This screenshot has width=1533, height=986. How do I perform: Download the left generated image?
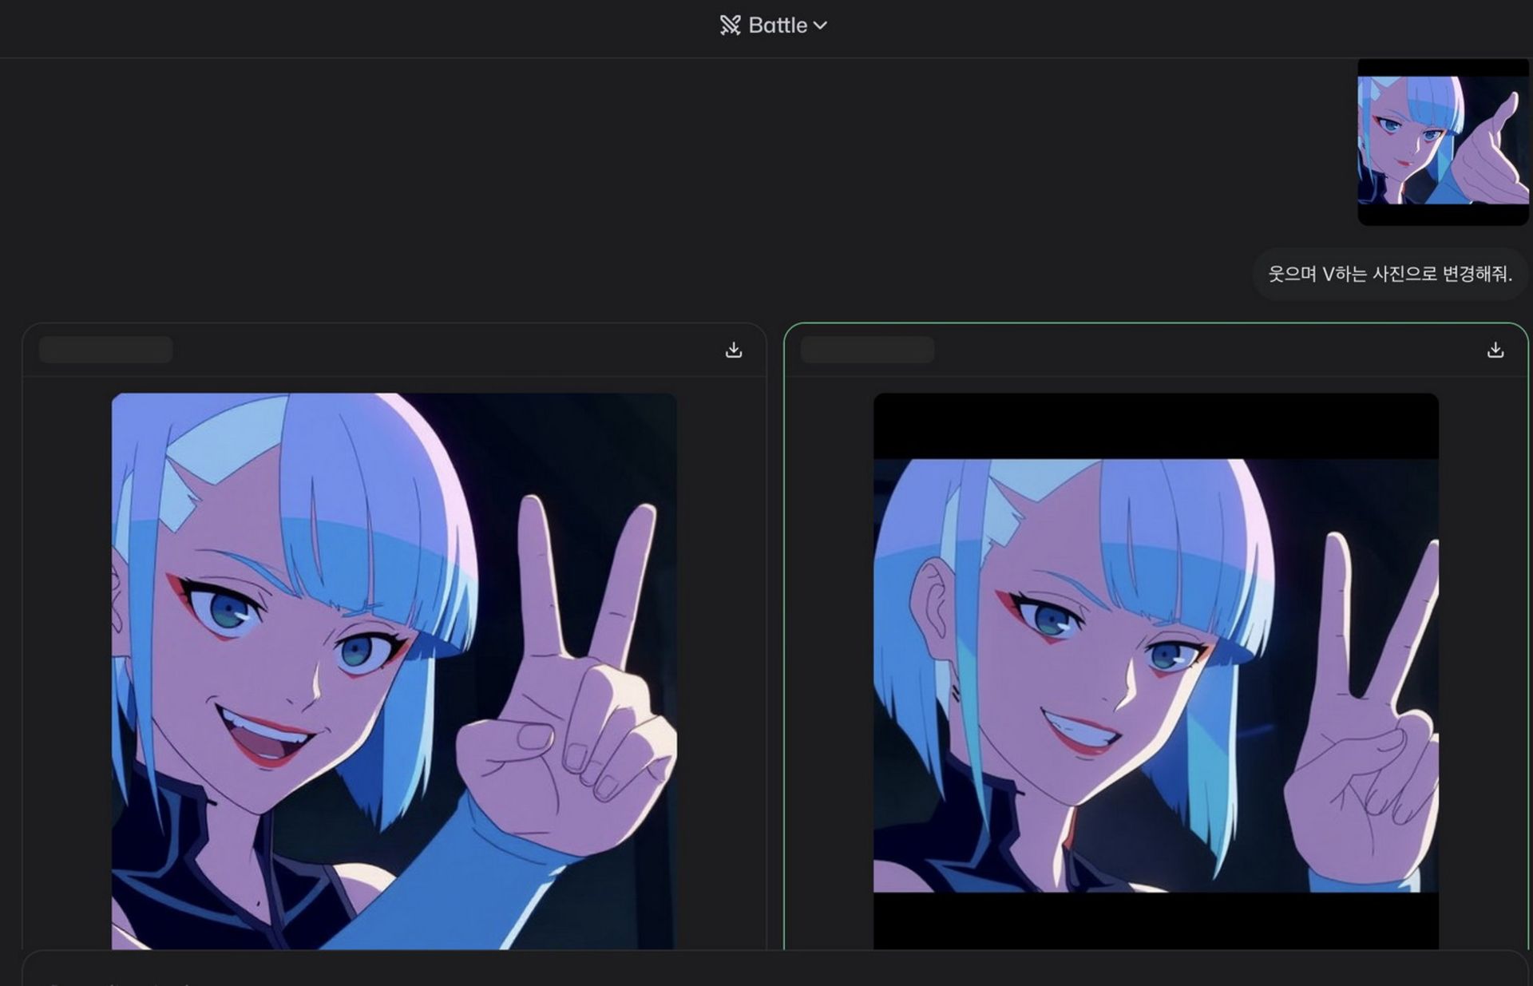coord(733,350)
